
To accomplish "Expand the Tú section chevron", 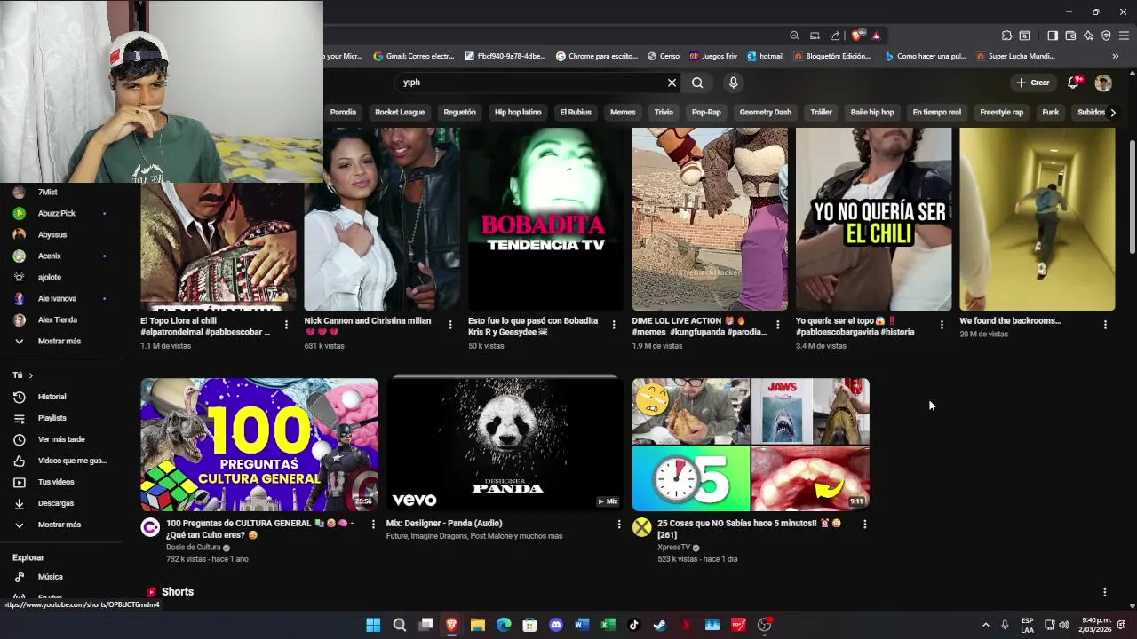I will 30,375.
